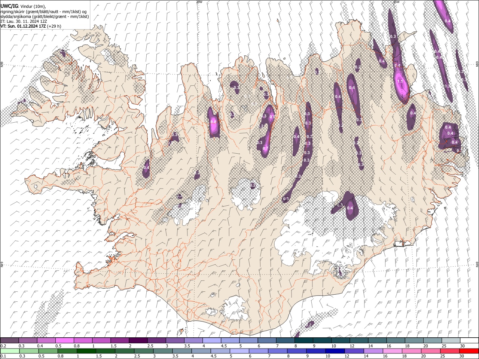
Task: Click the 20W longitude label at top
Action: point(199,2)
